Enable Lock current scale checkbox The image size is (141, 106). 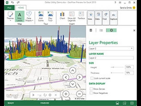point(92,78)
